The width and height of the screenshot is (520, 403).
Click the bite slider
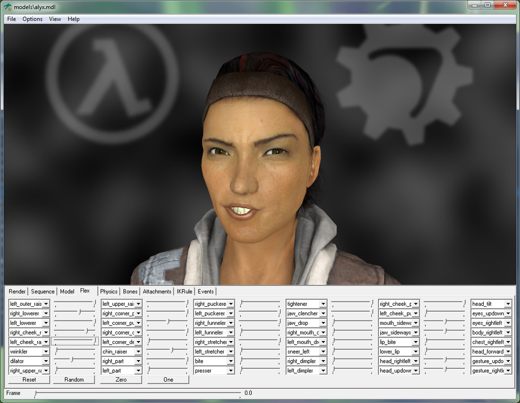tap(259, 360)
